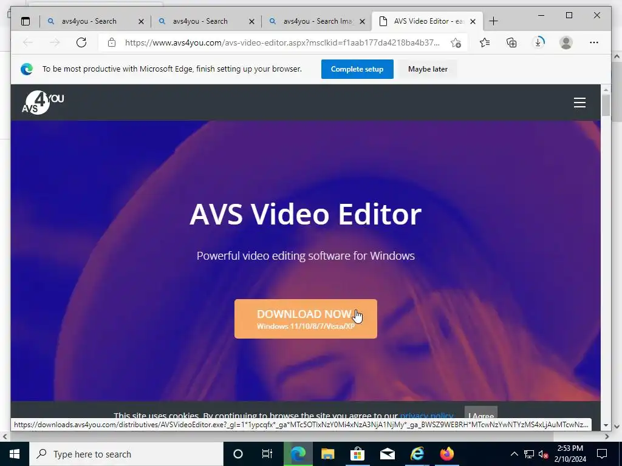Click the network tray icon
This screenshot has height=466, width=622.
click(529, 454)
